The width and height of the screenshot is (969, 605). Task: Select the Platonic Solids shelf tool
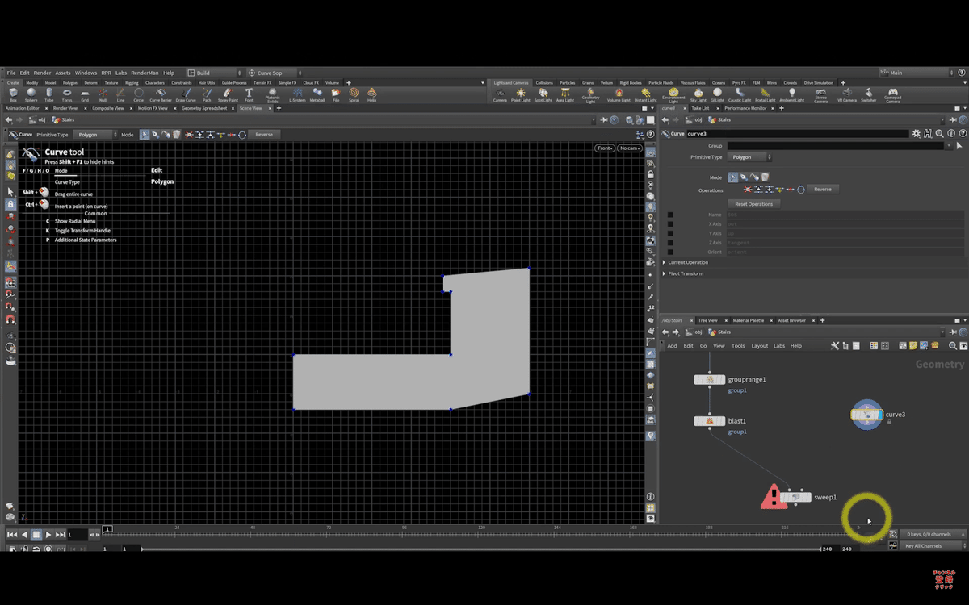[x=271, y=95]
